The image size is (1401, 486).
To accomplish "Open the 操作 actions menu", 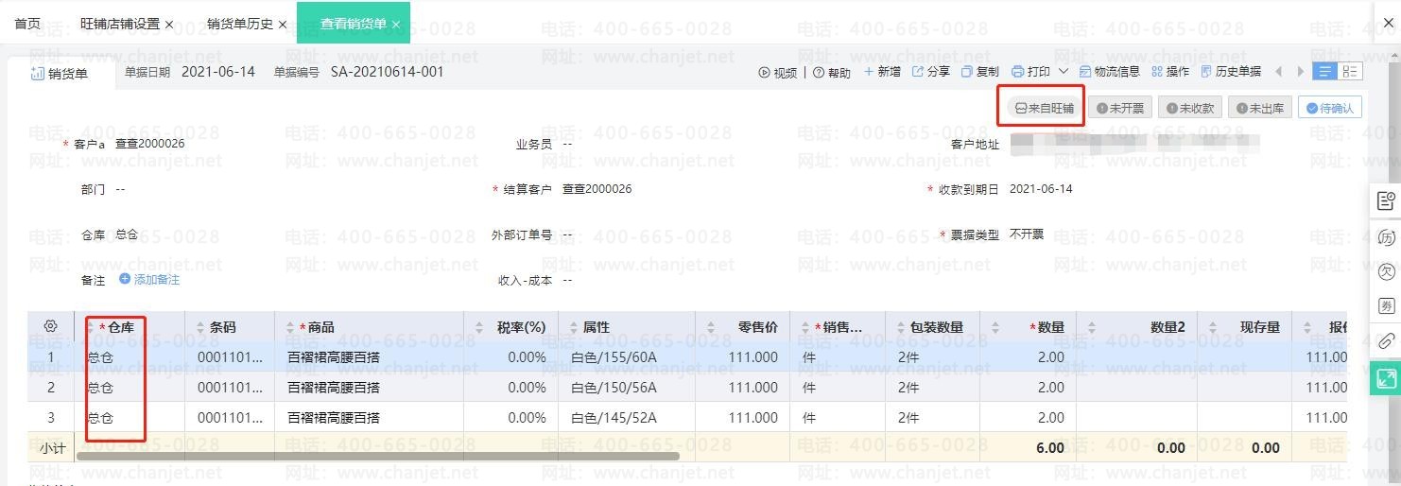I will tap(1170, 72).
